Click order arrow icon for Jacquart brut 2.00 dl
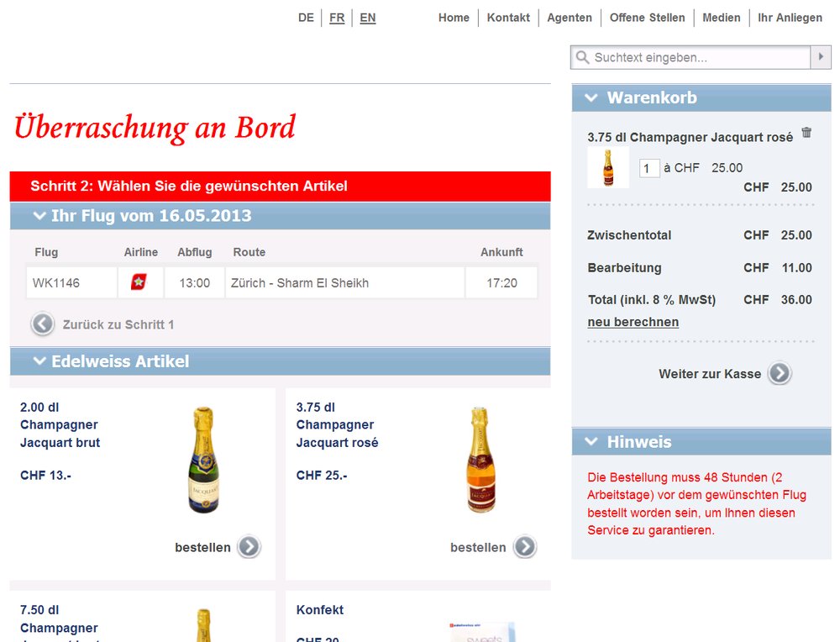840x642 pixels. [x=249, y=547]
